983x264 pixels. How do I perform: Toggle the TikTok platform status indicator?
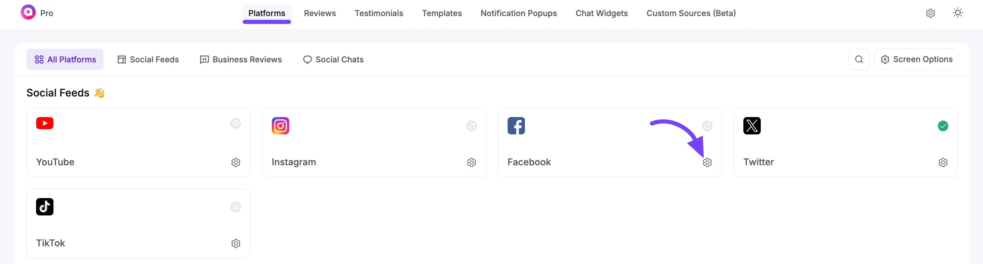[x=236, y=207]
